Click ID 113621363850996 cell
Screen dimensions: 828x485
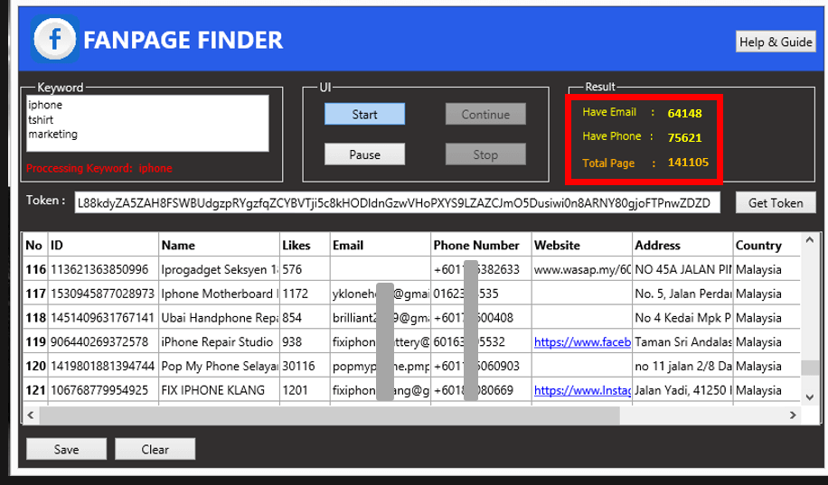point(103,269)
